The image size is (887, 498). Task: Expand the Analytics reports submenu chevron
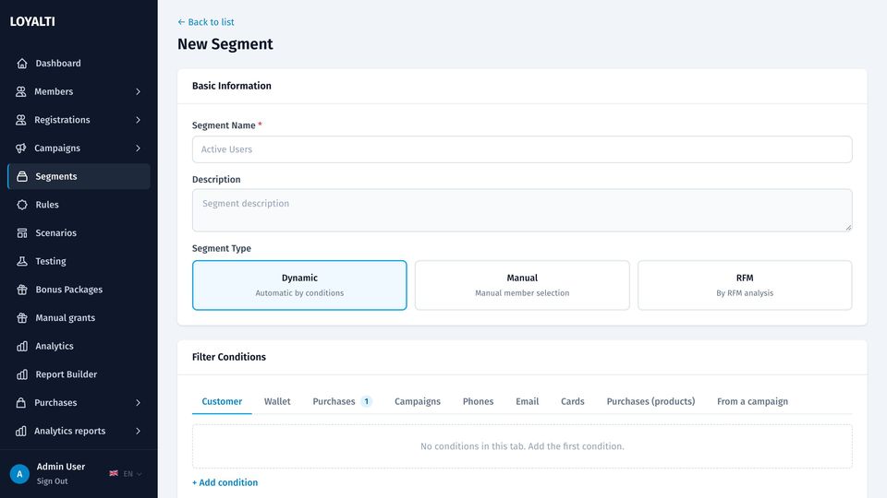tap(138, 431)
